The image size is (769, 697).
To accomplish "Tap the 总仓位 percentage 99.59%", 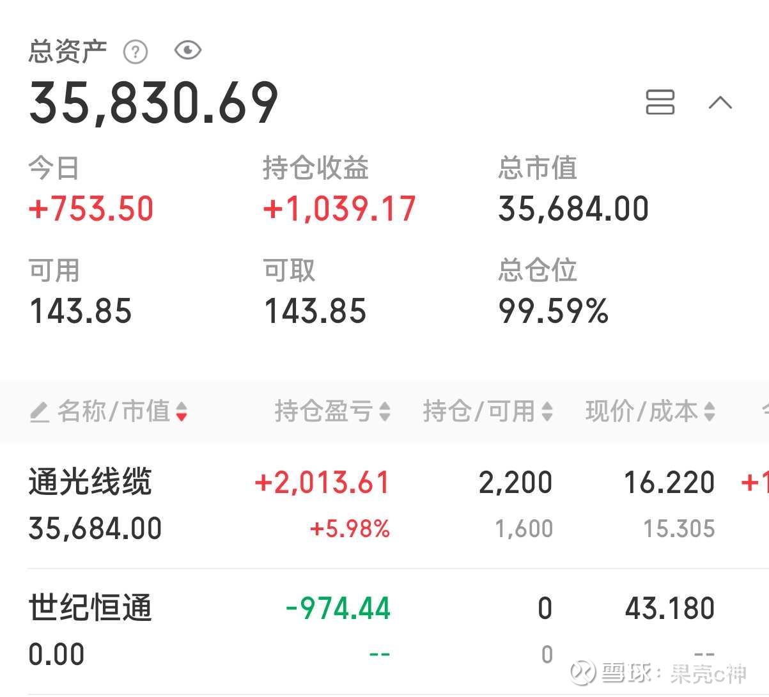I will click(553, 311).
